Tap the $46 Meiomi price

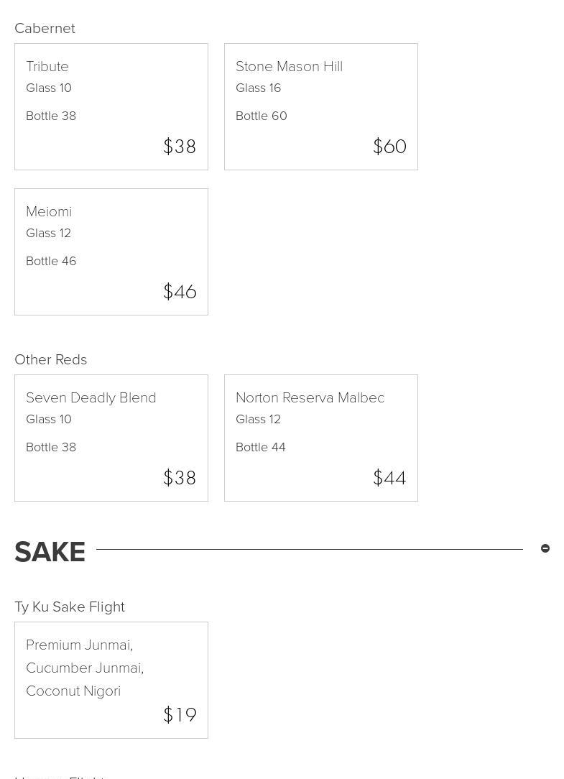click(x=180, y=292)
